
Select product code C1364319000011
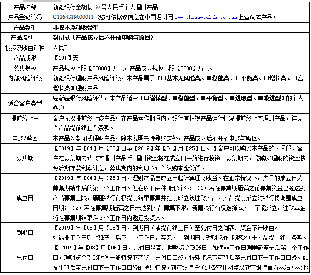tap(73, 17)
